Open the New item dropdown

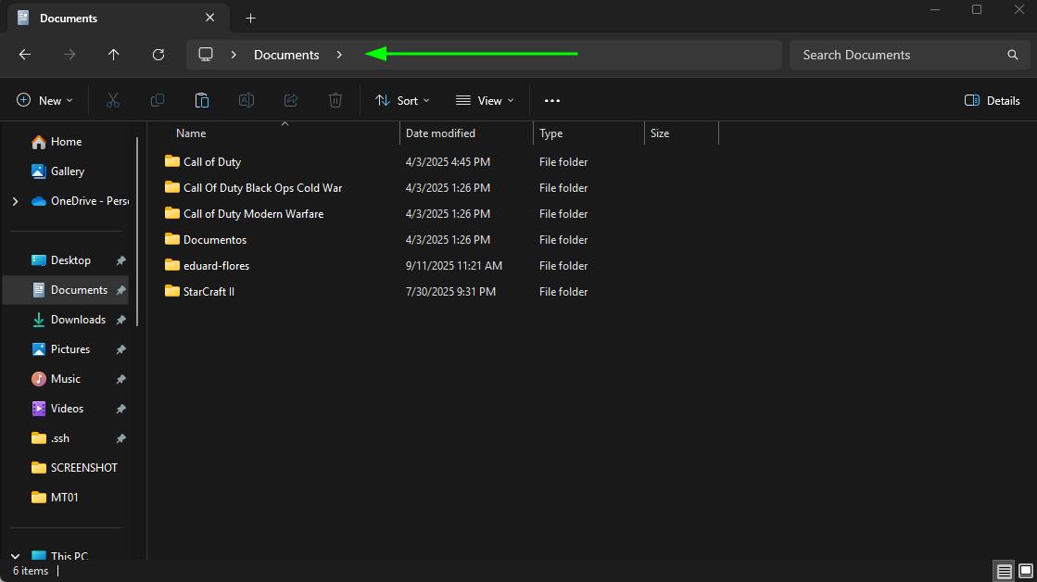pyautogui.click(x=44, y=100)
